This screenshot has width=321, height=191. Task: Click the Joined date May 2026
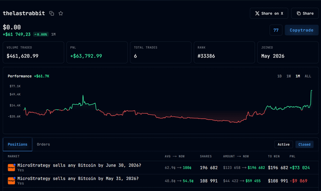click(273, 56)
